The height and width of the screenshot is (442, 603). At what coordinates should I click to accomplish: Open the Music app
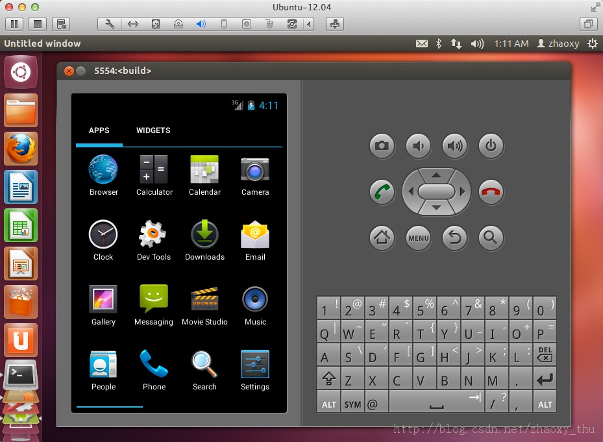pyautogui.click(x=255, y=305)
